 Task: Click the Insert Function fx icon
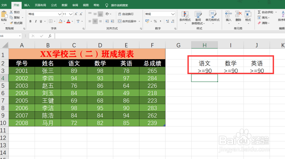[50, 36]
